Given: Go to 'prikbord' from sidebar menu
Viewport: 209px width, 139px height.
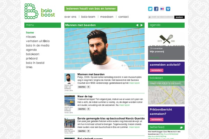Looking at the screenshot, I should pyautogui.click(x=32, y=58).
